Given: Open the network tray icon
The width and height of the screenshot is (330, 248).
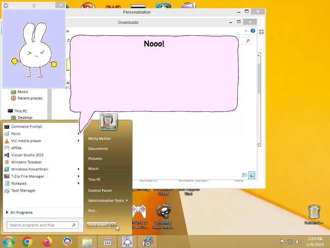Looking at the screenshot, I should point(290,242).
